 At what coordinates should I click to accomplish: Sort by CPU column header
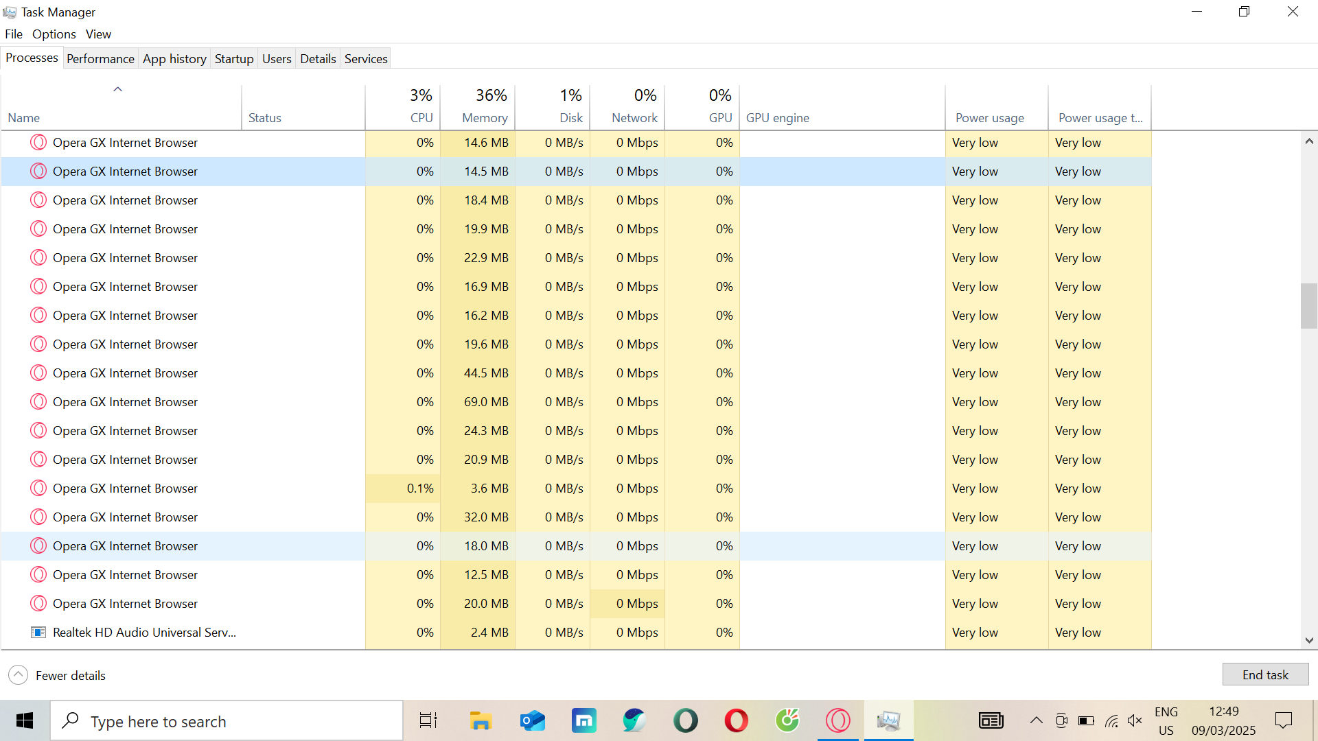(x=403, y=107)
